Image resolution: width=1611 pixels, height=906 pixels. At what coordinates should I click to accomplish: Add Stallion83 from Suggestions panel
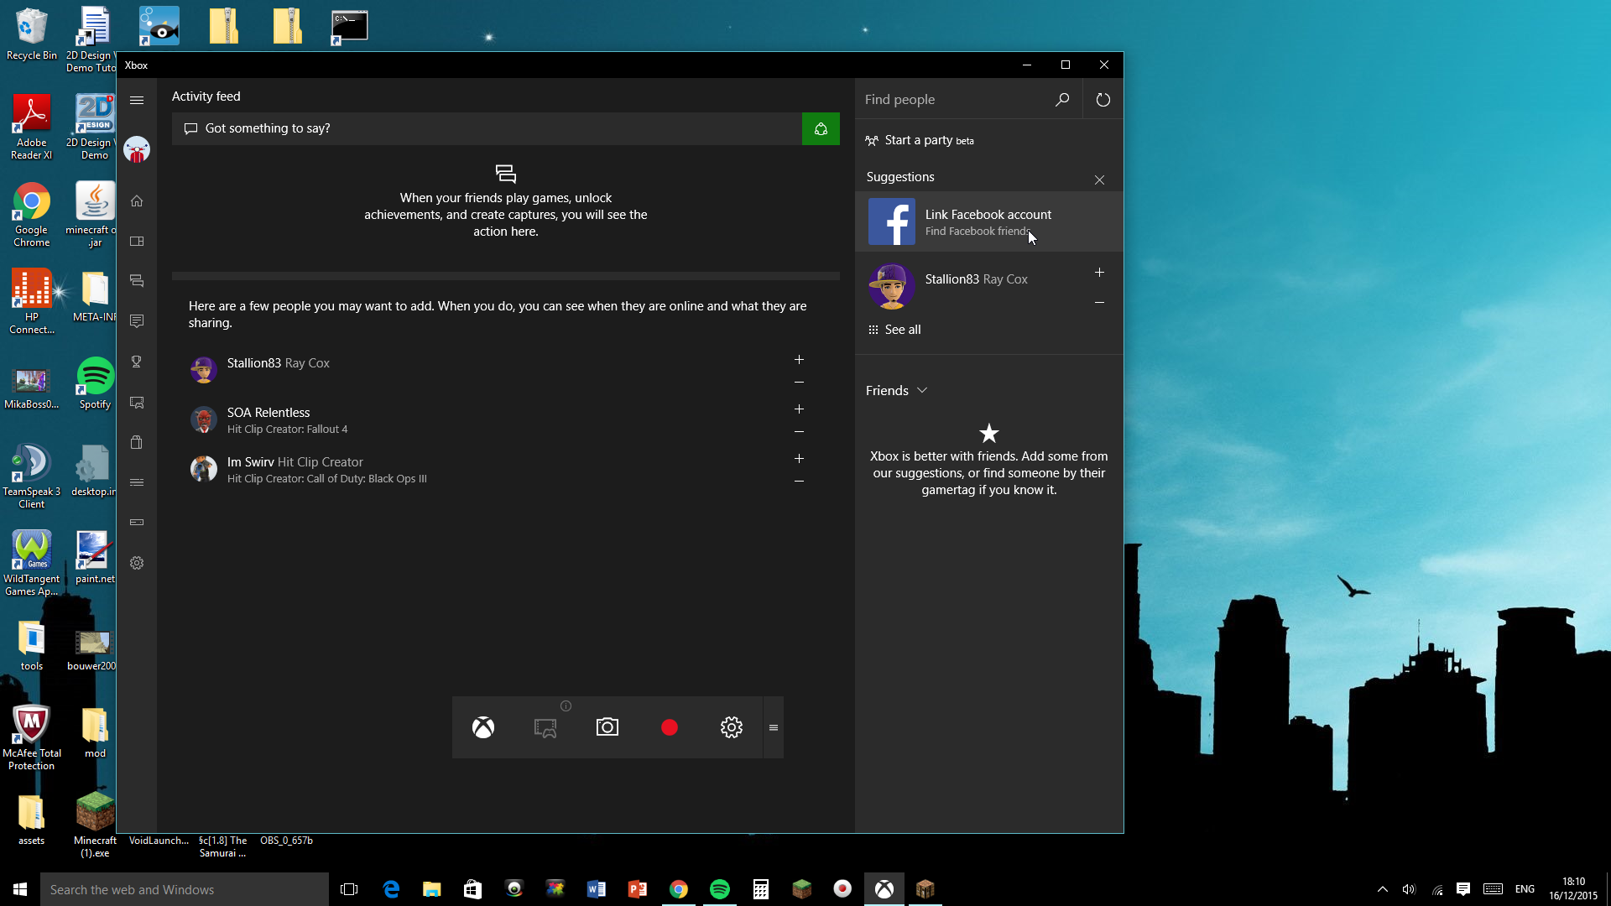[1099, 272]
